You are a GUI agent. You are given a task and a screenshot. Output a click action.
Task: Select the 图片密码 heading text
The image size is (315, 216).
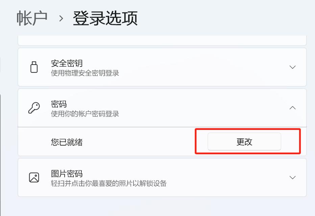coord(67,174)
